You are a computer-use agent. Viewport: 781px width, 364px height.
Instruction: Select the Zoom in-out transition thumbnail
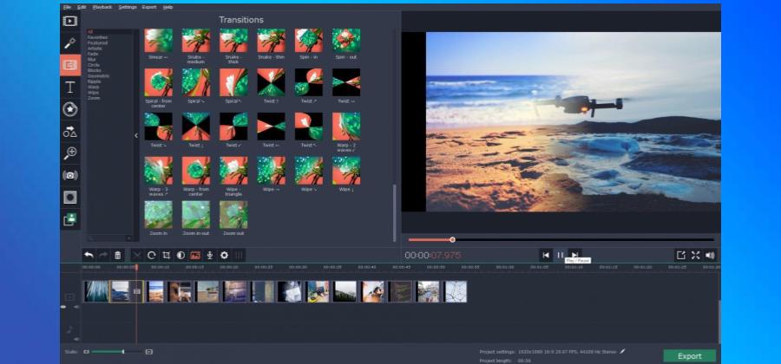[195, 214]
